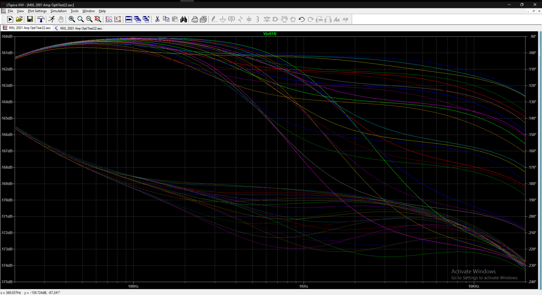Open the Plot Settings menu

pos(37,11)
